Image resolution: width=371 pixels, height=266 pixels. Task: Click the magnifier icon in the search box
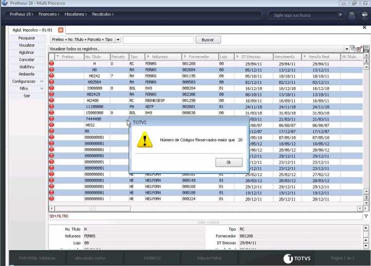click(340, 15)
